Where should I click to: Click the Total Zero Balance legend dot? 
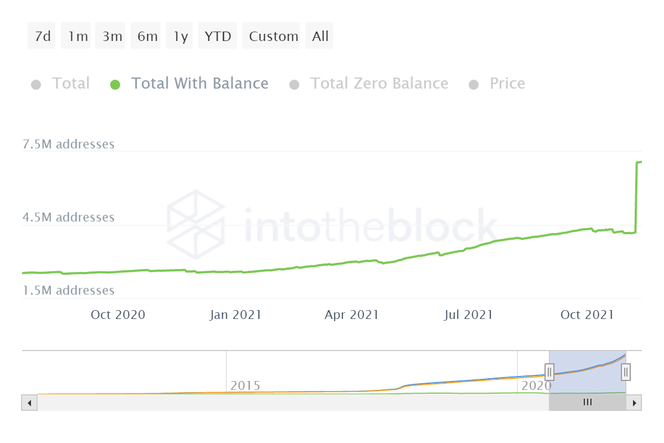(x=294, y=84)
